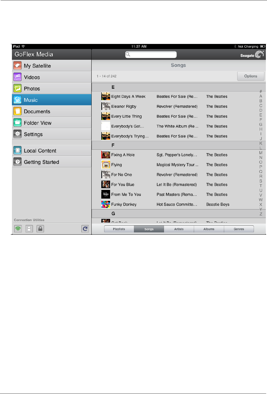Jump to letter G in index
The image size is (267, 394).
click(261, 124)
